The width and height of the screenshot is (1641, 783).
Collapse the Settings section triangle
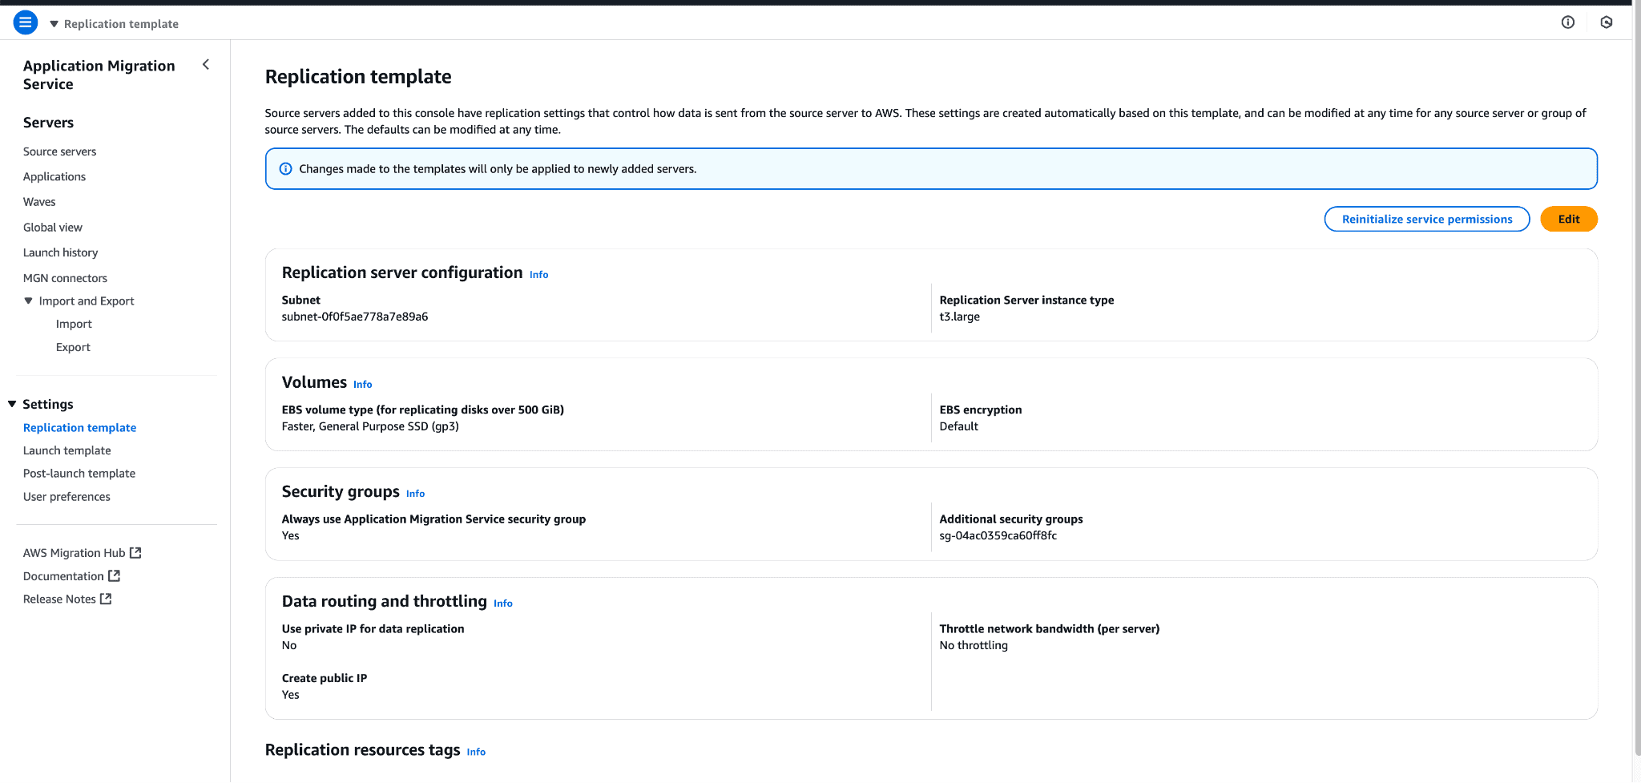coord(12,404)
